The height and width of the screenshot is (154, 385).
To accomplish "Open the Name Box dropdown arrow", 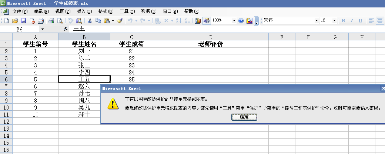I will click(x=43, y=29).
